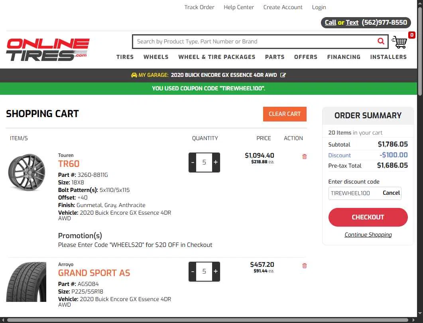
Task: Increase TR60 wheel quantity
Action: pyautogui.click(x=216, y=162)
